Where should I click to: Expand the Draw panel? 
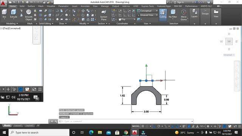coord(63,23)
